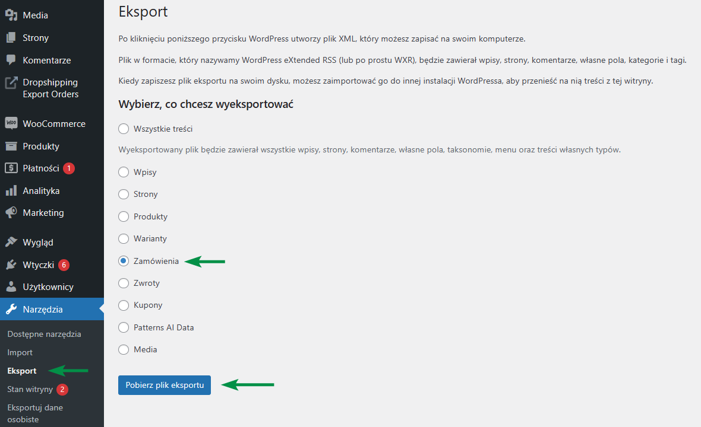Viewport: 701px width, 427px height.
Task: Click the Produkty box icon
Action: pyautogui.click(x=11, y=146)
